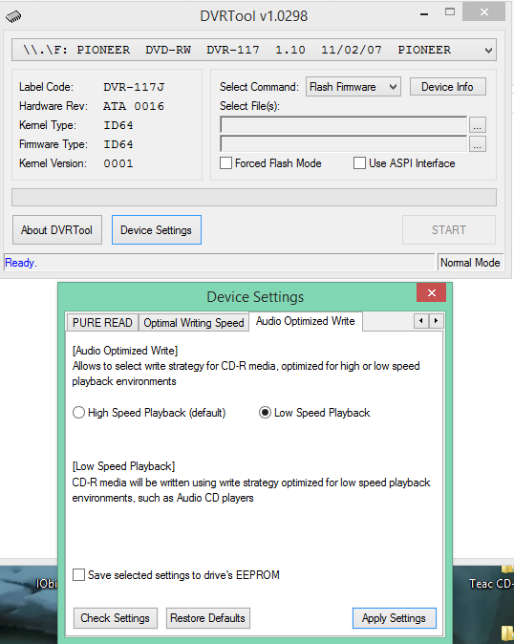
Task: Click the Normal Mode status panel
Action: [470, 263]
